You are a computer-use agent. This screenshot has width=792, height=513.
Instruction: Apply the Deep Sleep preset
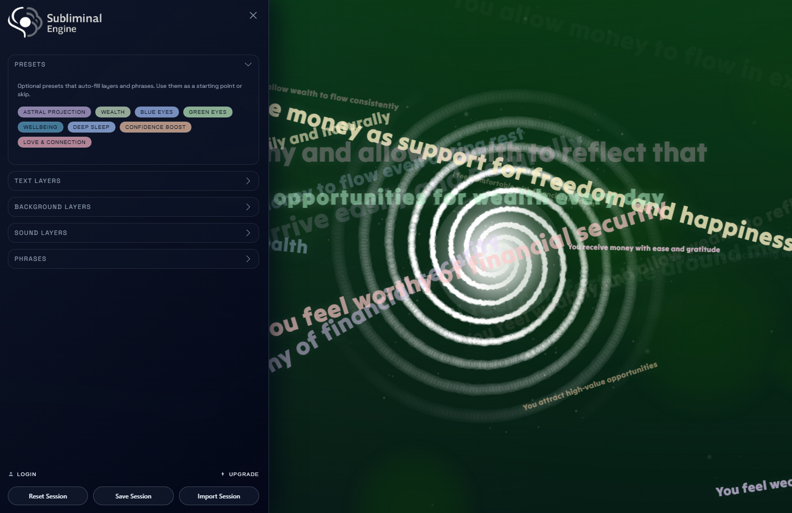coord(91,127)
